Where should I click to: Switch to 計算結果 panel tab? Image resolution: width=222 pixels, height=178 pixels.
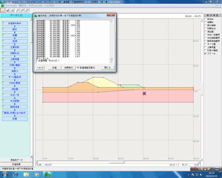(16, 164)
